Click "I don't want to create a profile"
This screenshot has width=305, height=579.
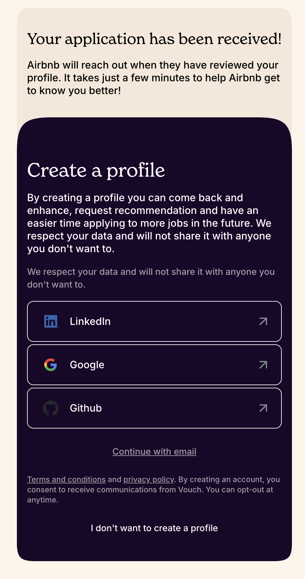coord(154,528)
